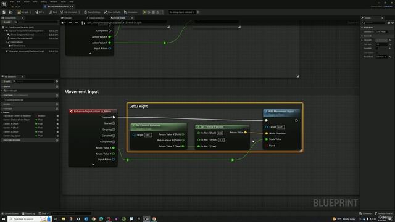395x222 pixels.
Task: Select ConstructionScript function
Action: [x=15, y=100]
